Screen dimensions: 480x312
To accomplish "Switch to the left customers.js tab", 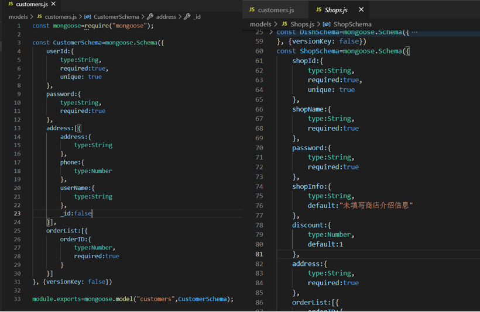I will coord(32,4).
